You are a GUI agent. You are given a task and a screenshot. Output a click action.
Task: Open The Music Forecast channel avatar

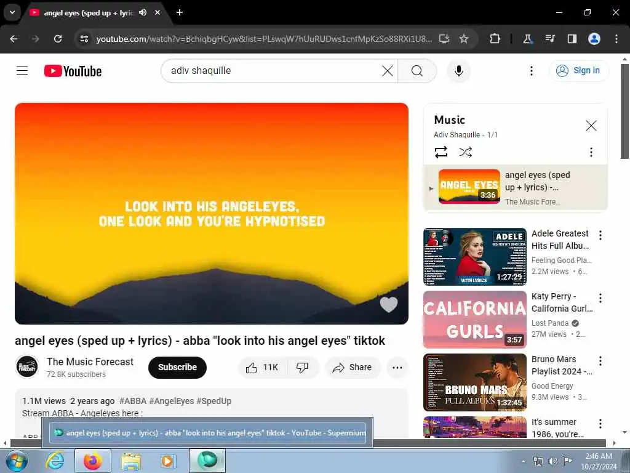27,367
